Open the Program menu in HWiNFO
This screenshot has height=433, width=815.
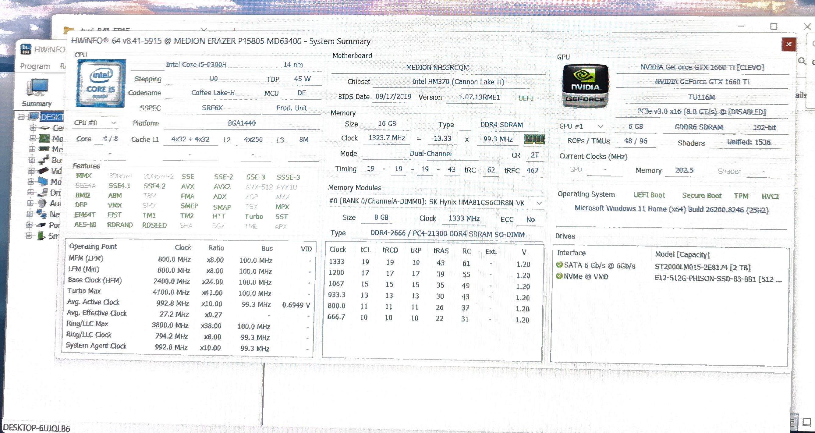point(35,66)
